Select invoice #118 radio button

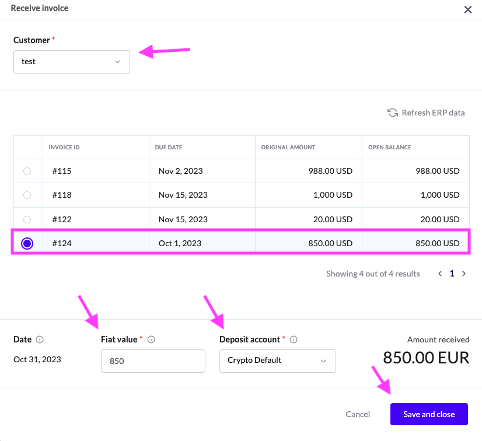tap(27, 195)
